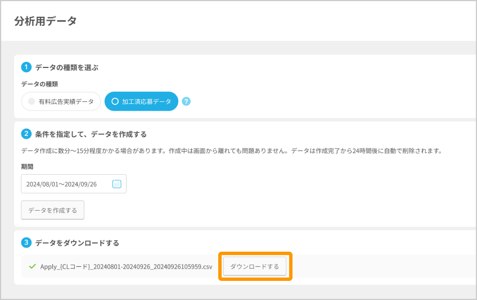Click the 分析用データ page heading
The height and width of the screenshot is (300, 477).
[x=46, y=21]
